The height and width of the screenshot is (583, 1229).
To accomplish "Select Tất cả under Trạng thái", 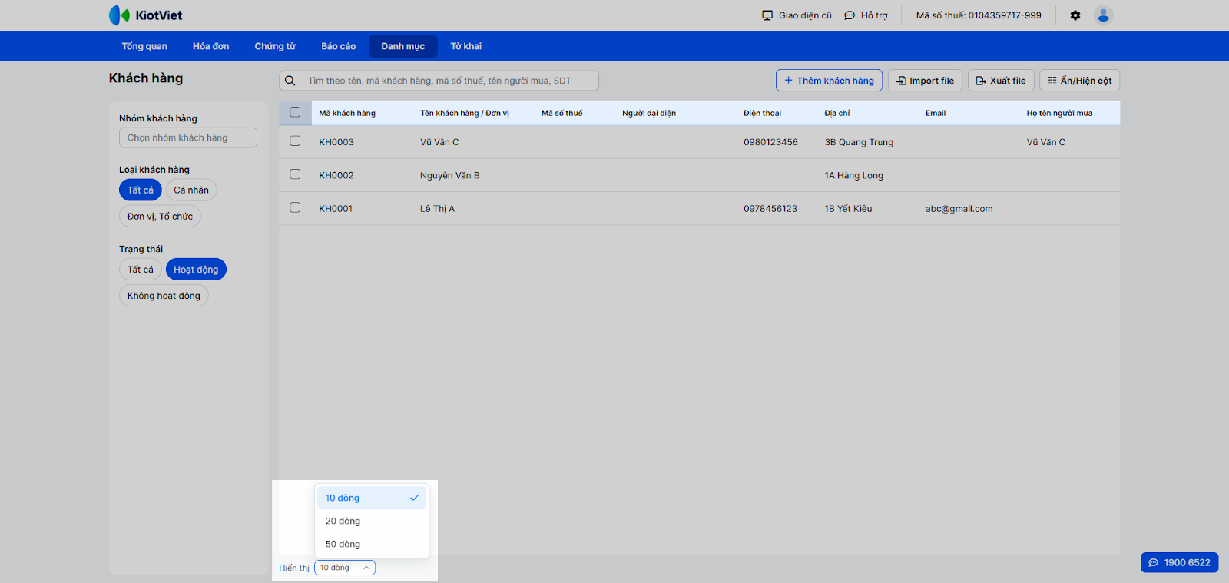I will (141, 270).
